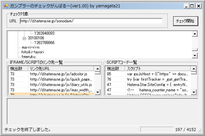Click the app icon in title bar
205x136 pixels.
(6, 6)
